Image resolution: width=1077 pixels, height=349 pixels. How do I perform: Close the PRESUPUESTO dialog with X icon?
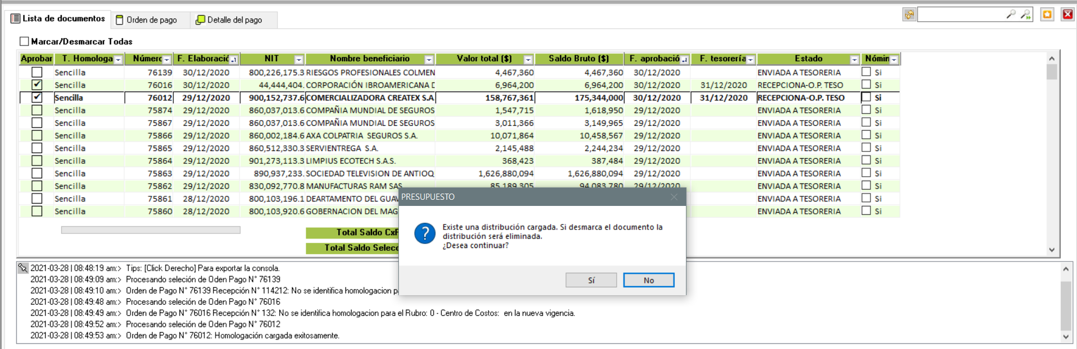point(674,197)
